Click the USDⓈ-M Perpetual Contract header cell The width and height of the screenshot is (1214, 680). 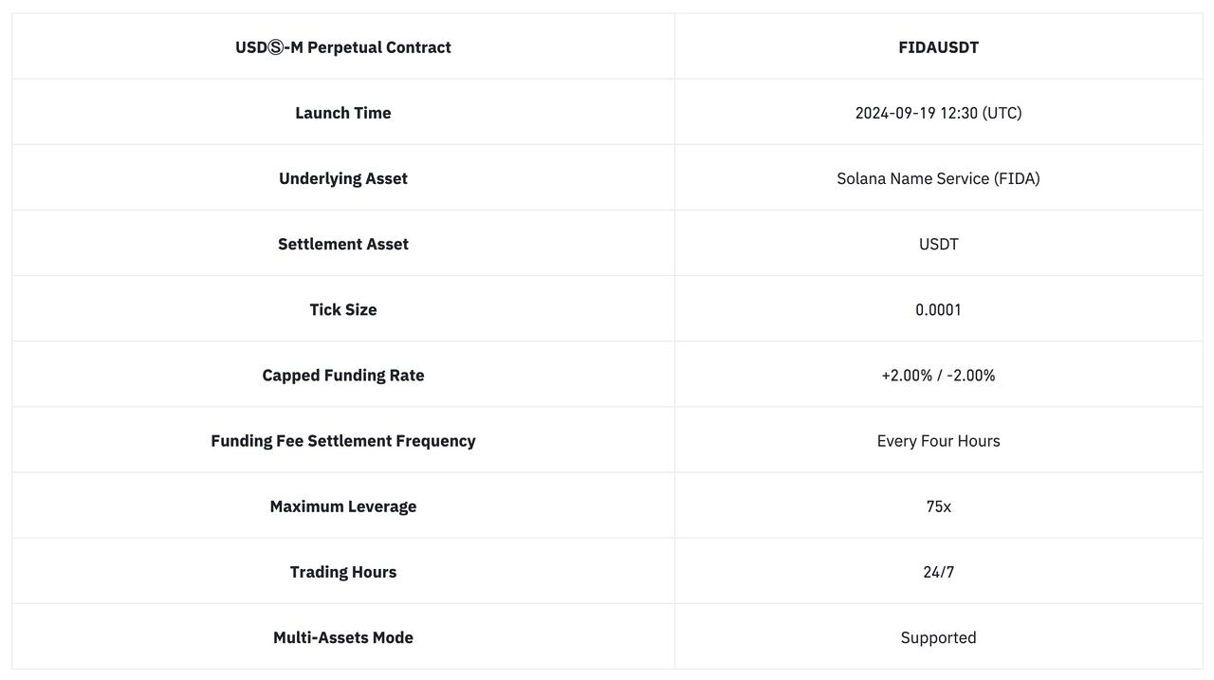coord(343,46)
